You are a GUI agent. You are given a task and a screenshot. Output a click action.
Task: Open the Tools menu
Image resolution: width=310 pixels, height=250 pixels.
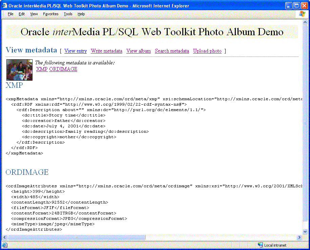(68, 14)
